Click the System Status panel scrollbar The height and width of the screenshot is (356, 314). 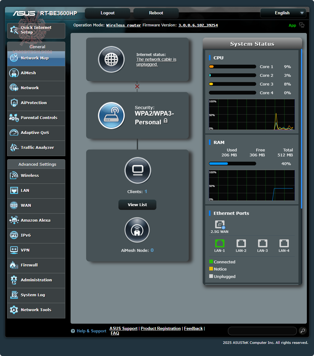tap(302, 129)
